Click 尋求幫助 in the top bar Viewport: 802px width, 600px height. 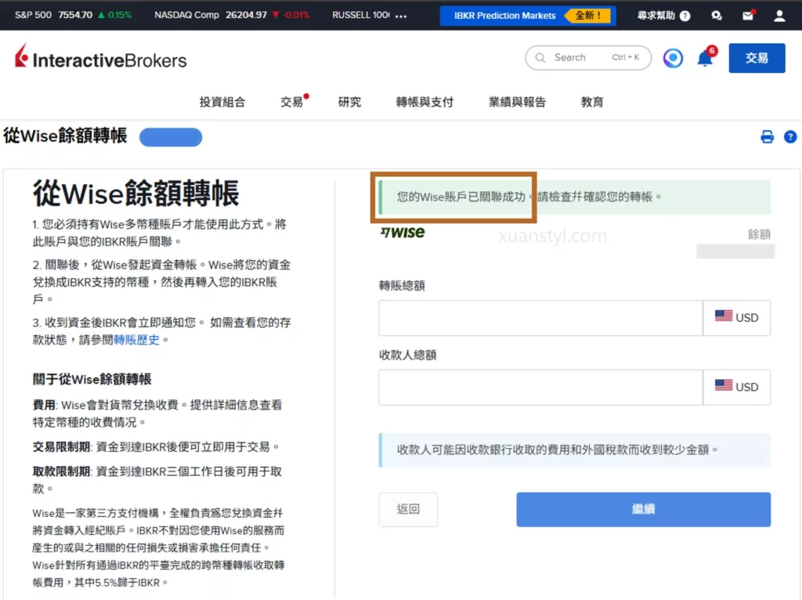656,16
